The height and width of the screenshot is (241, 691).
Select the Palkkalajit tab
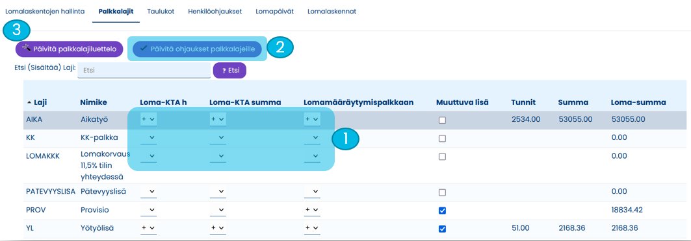116,12
